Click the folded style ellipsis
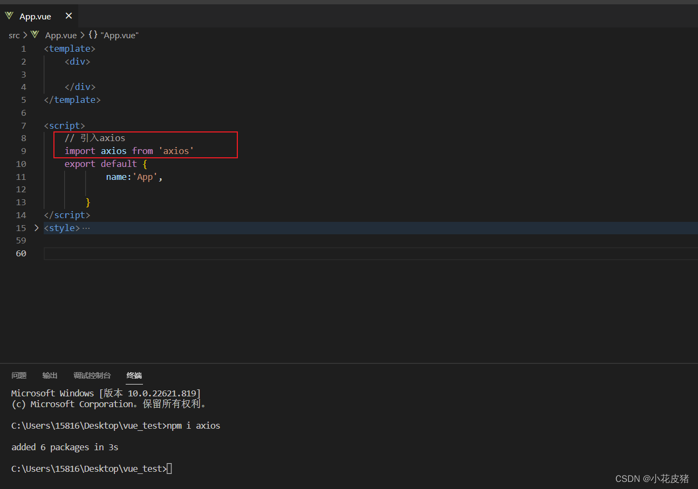Screen dimensions: 698x489 (x=86, y=228)
